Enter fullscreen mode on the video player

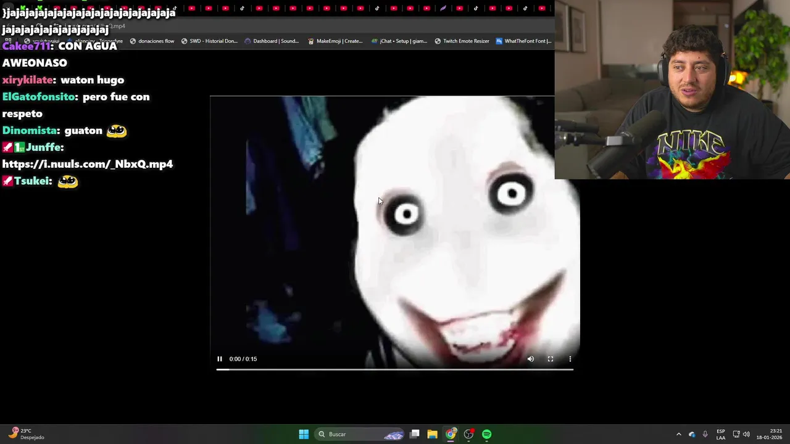551,359
